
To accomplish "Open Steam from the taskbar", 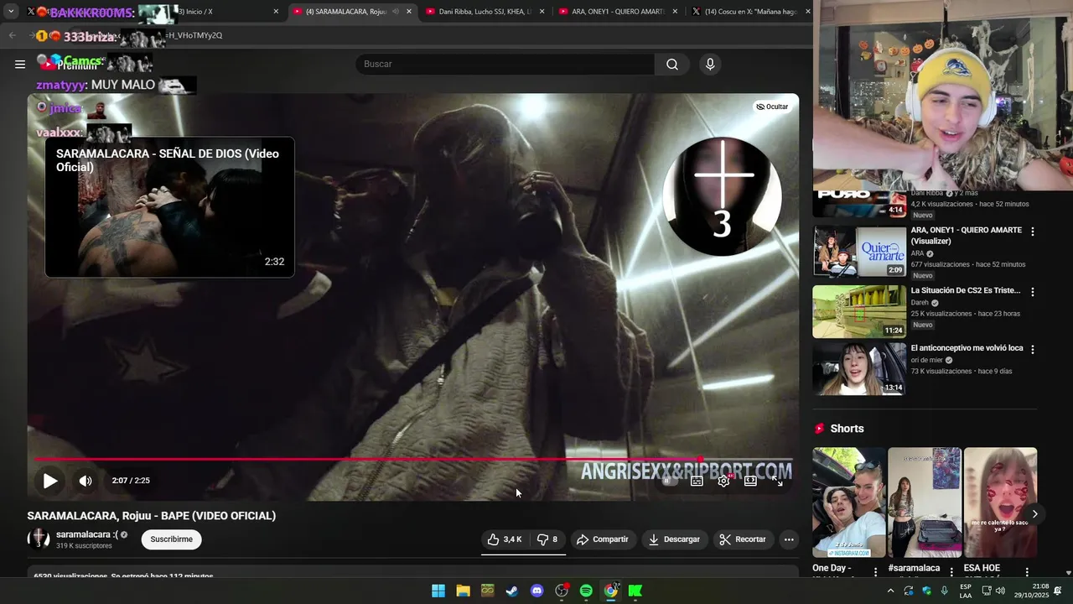I will [511, 591].
